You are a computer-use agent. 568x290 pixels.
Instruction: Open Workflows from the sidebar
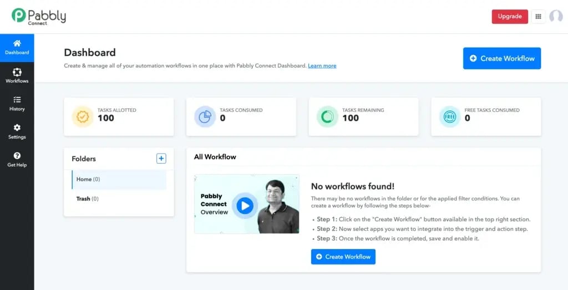coord(17,72)
